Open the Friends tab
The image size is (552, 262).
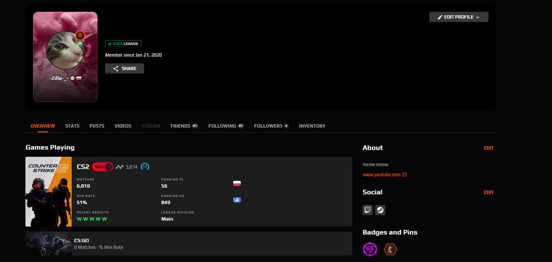coord(184,126)
